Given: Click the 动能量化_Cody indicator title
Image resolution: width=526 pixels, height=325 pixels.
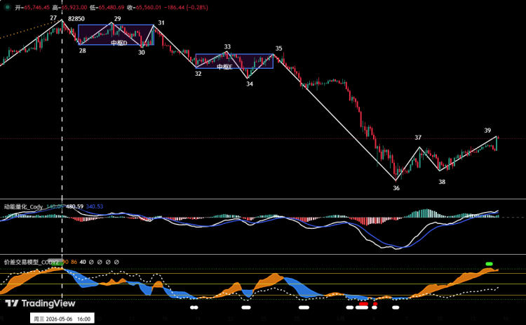Looking at the screenshot, I should point(23,206).
